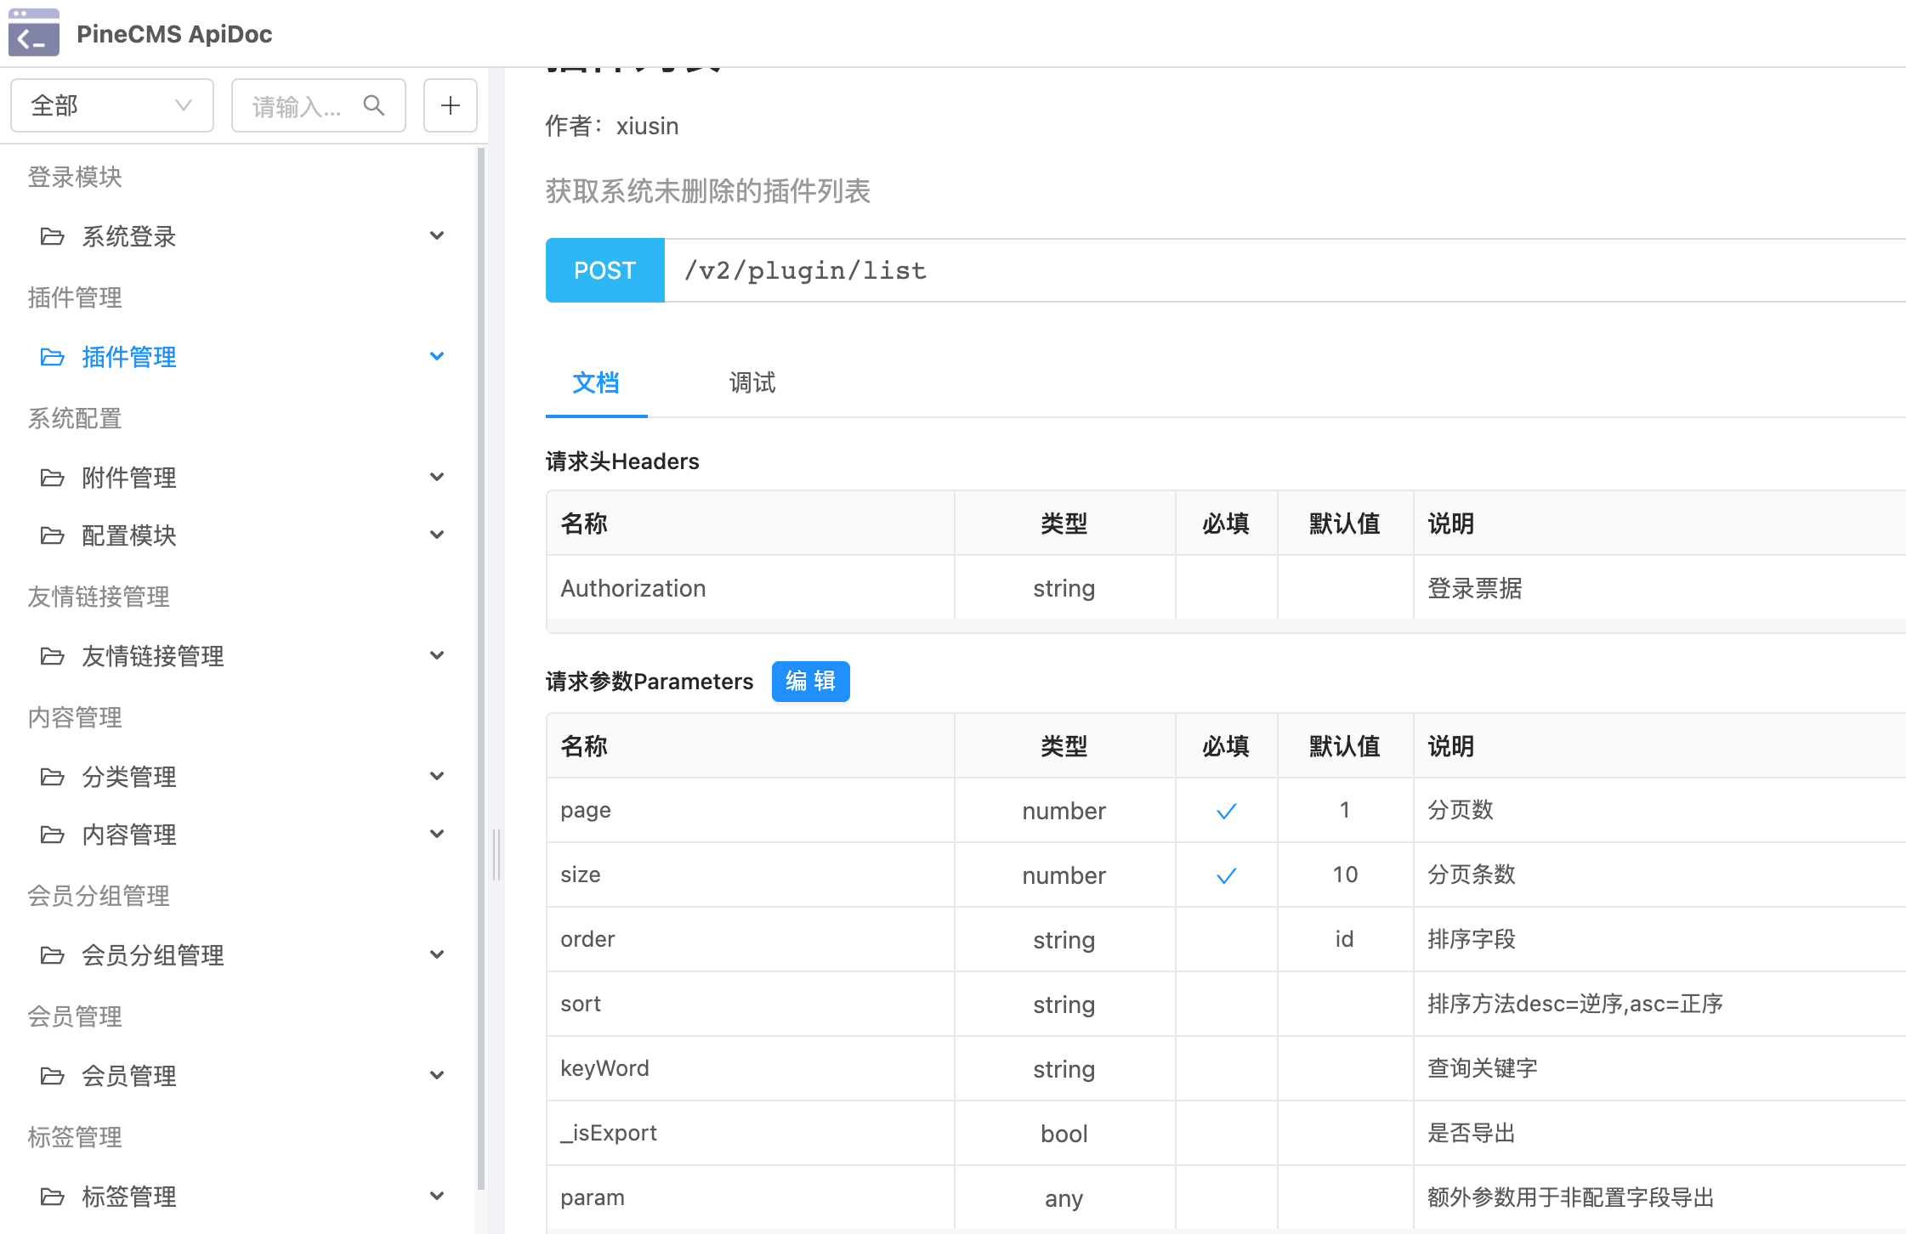Viewport: 1906px width, 1234px height.
Task: Switch to the 调试 tab
Action: point(752,383)
